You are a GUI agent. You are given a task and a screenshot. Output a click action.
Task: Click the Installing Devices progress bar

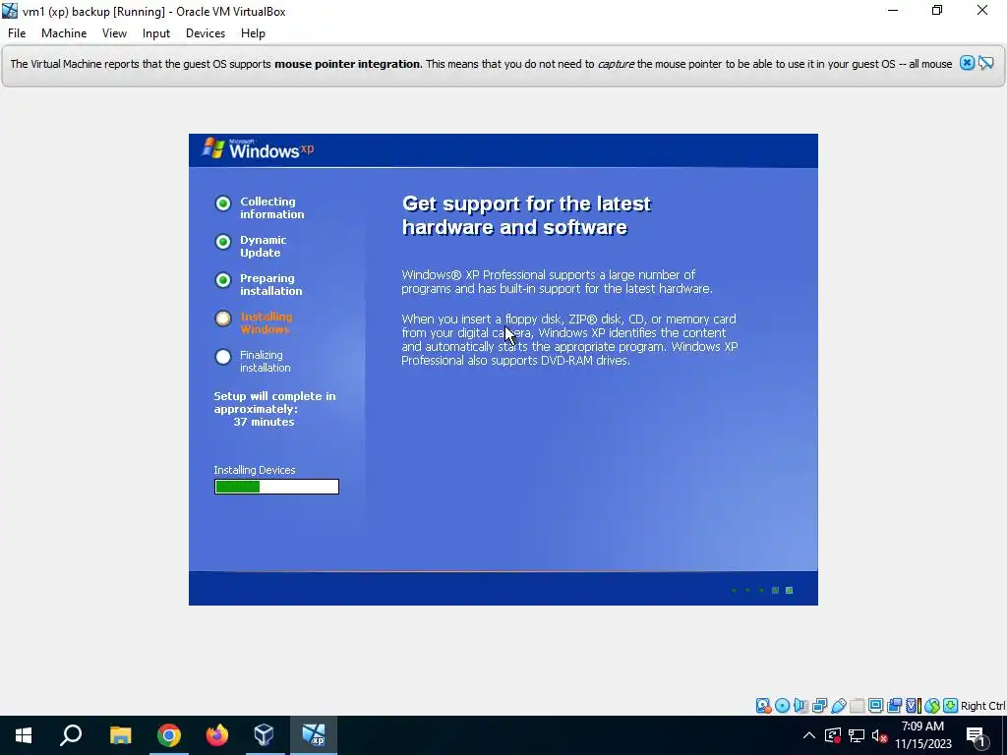click(x=276, y=487)
